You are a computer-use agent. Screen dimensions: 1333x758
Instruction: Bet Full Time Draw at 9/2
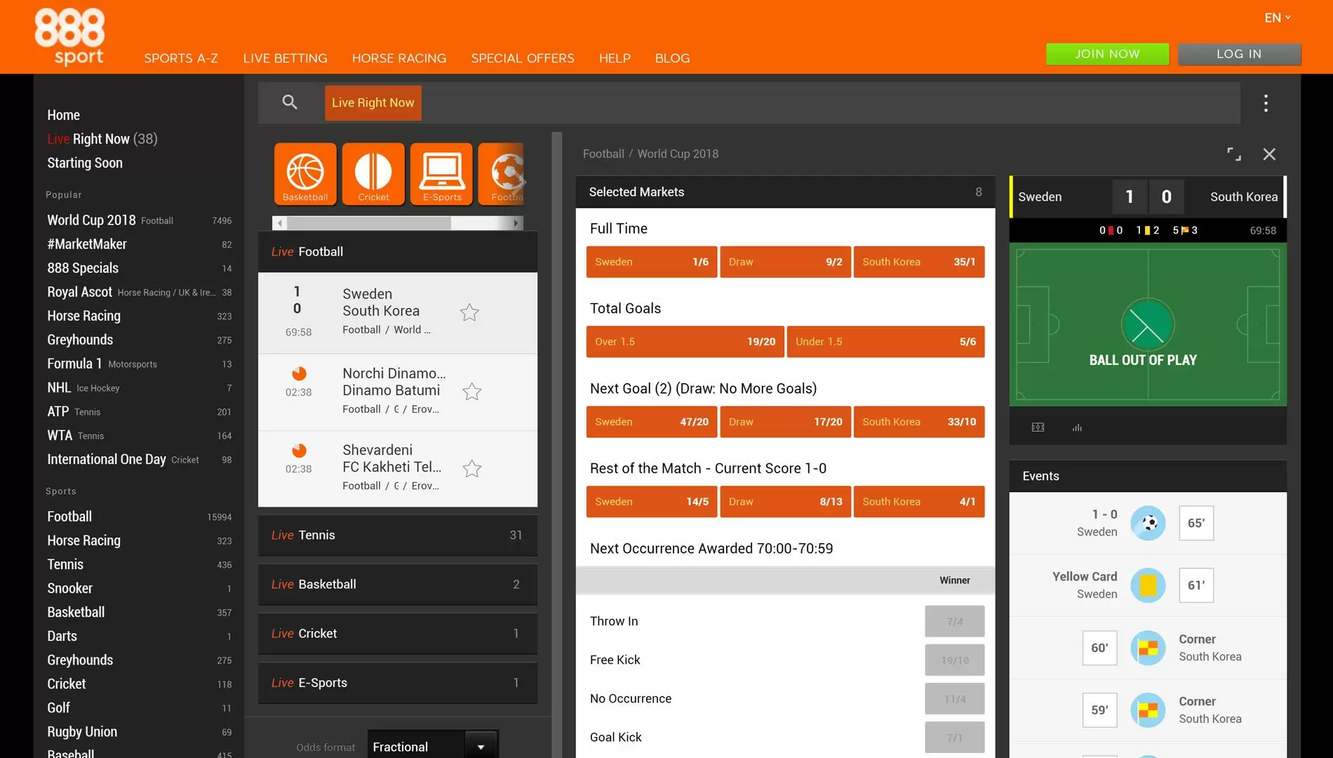click(785, 262)
